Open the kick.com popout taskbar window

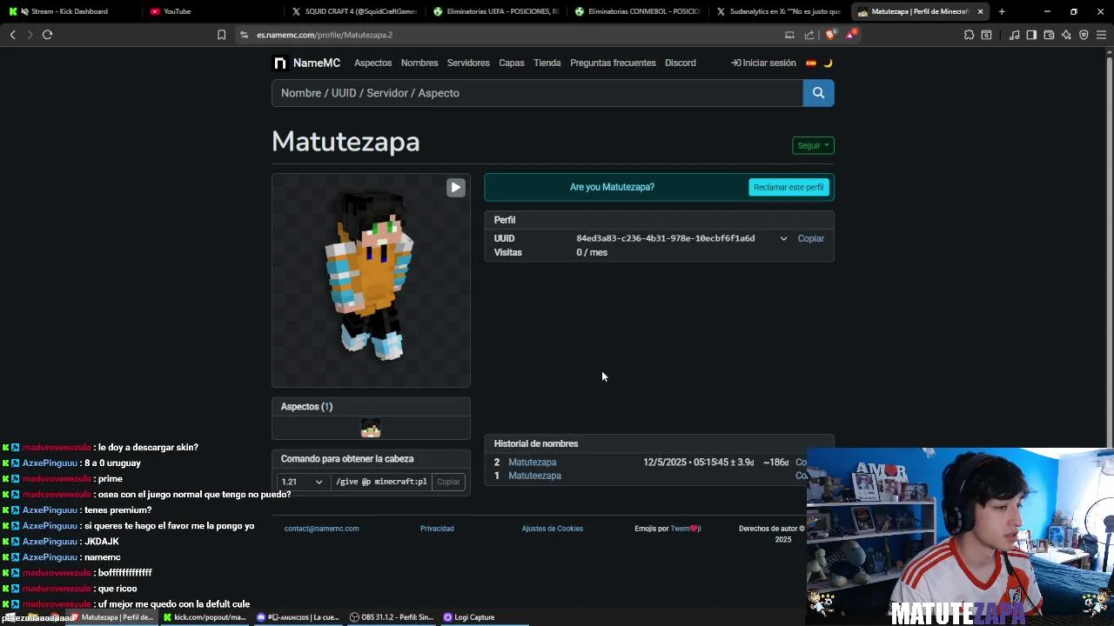205,617
